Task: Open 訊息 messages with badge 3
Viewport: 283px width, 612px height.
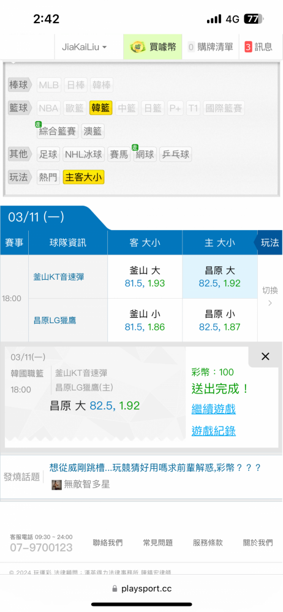Action: pos(258,47)
